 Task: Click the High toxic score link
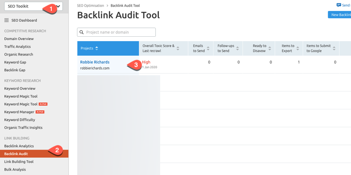146,62
